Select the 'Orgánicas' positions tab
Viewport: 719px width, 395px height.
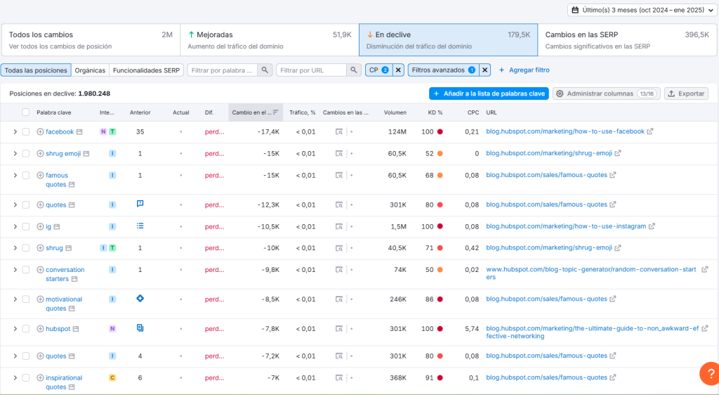coord(90,70)
